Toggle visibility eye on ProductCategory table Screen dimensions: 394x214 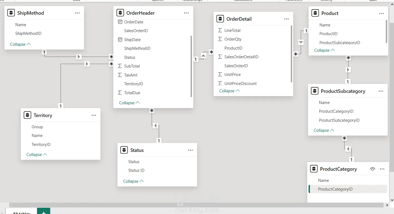click(x=372, y=169)
